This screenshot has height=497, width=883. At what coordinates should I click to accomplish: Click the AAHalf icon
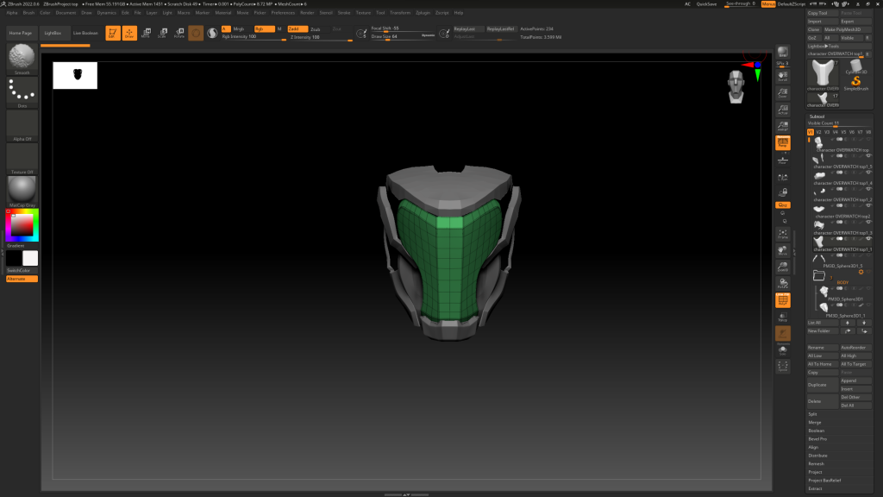[x=783, y=126]
